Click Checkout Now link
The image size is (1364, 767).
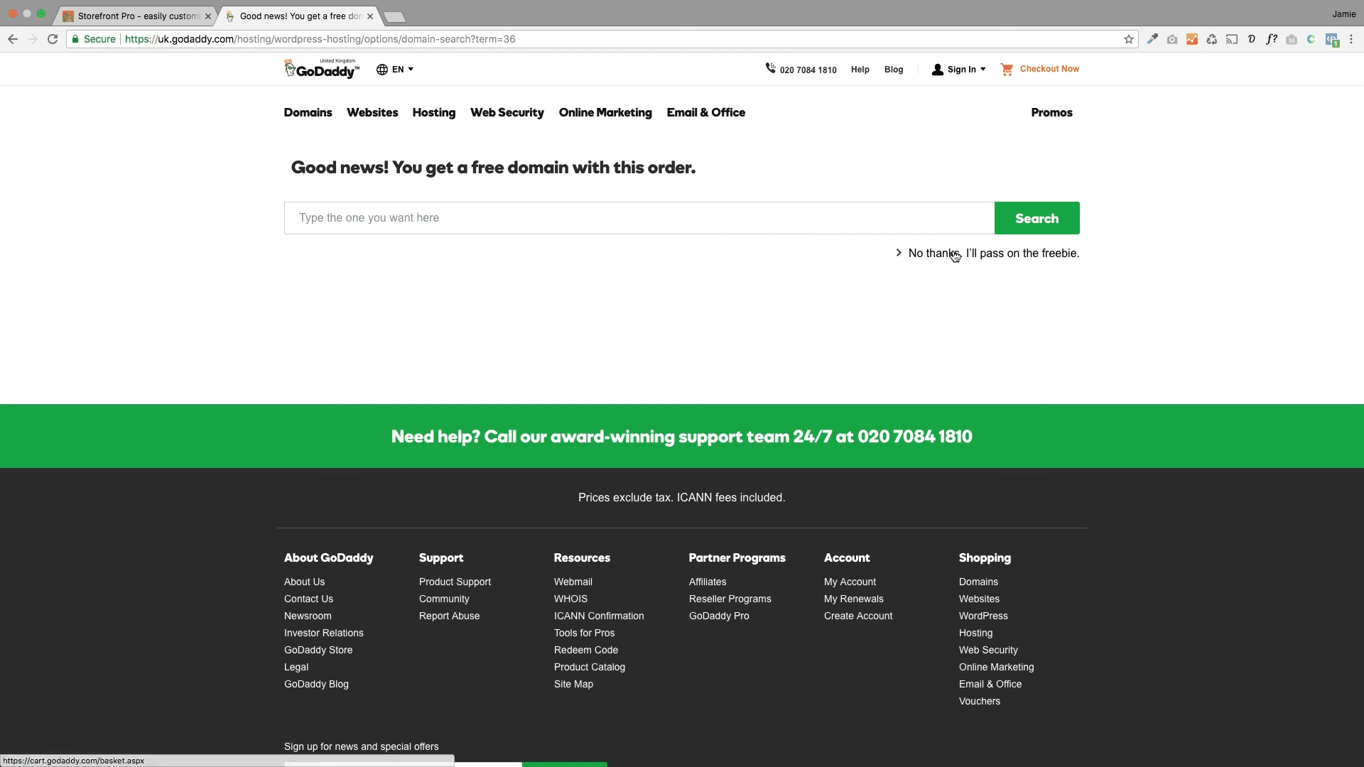[1049, 69]
